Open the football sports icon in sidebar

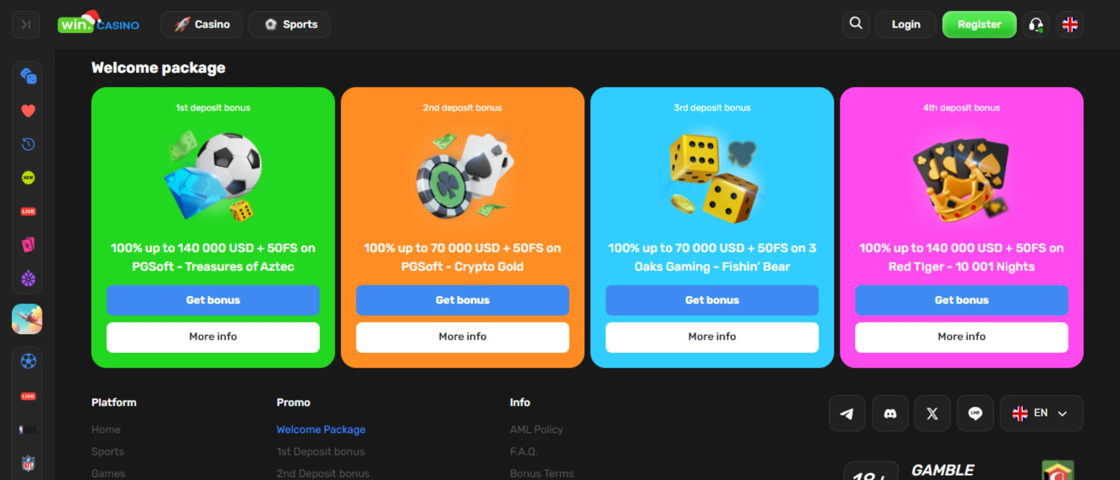pos(28,361)
